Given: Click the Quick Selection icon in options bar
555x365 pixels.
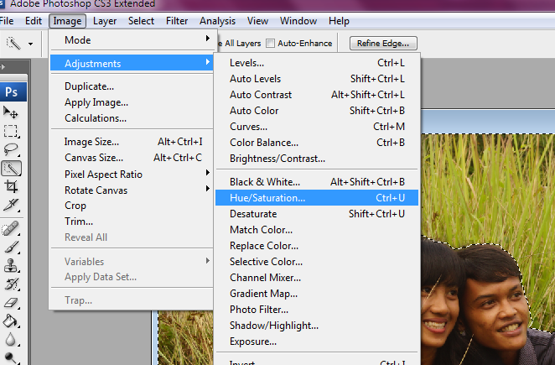Looking at the screenshot, I should click(13, 44).
